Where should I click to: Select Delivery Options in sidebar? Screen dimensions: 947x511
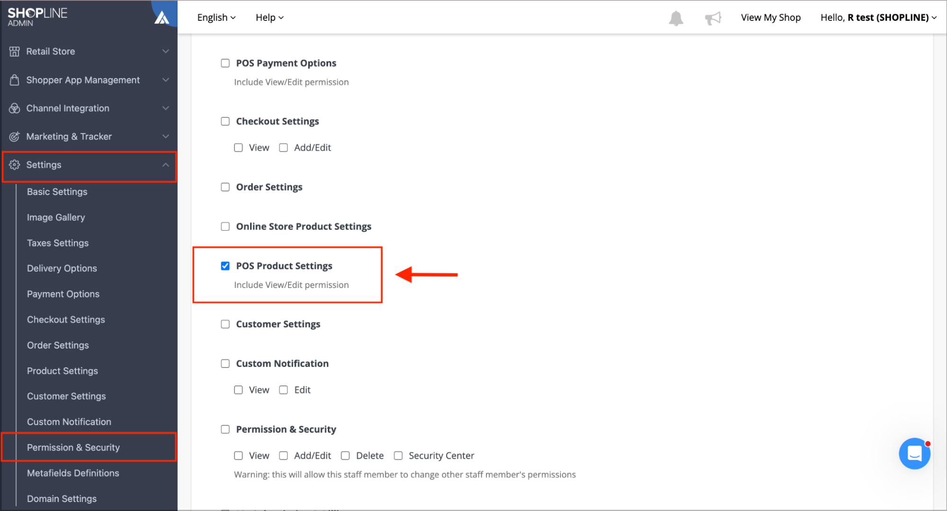(62, 269)
